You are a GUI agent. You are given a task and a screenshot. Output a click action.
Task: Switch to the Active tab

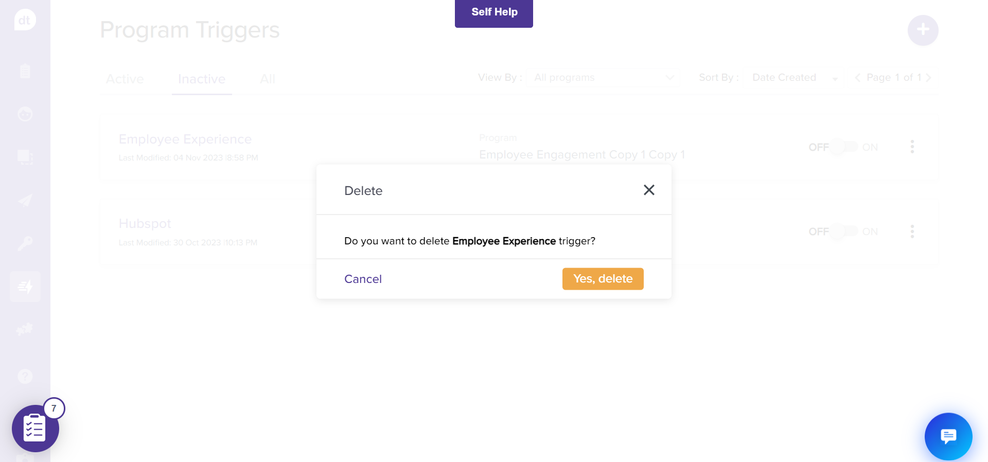pyautogui.click(x=125, y=79)
